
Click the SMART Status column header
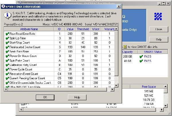(x=153, y=52)
